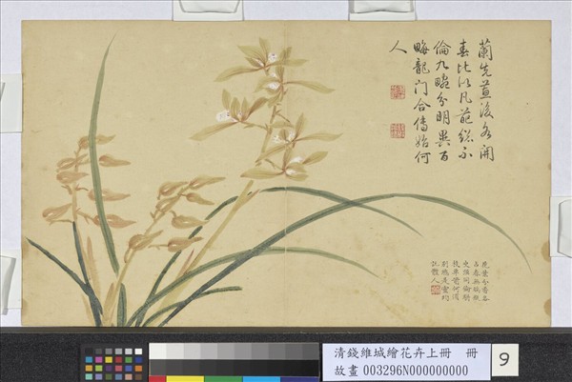The height and width of the screenshot is (382, 572).
Task: Click the small-script inscription block at lower right
Action: [460, 281]
